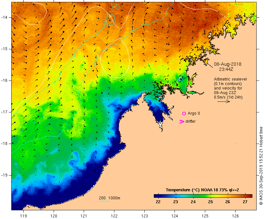Viewport: 265px width, 219px height.
Task: Click latitude label -19
Action: coord(4,175)
